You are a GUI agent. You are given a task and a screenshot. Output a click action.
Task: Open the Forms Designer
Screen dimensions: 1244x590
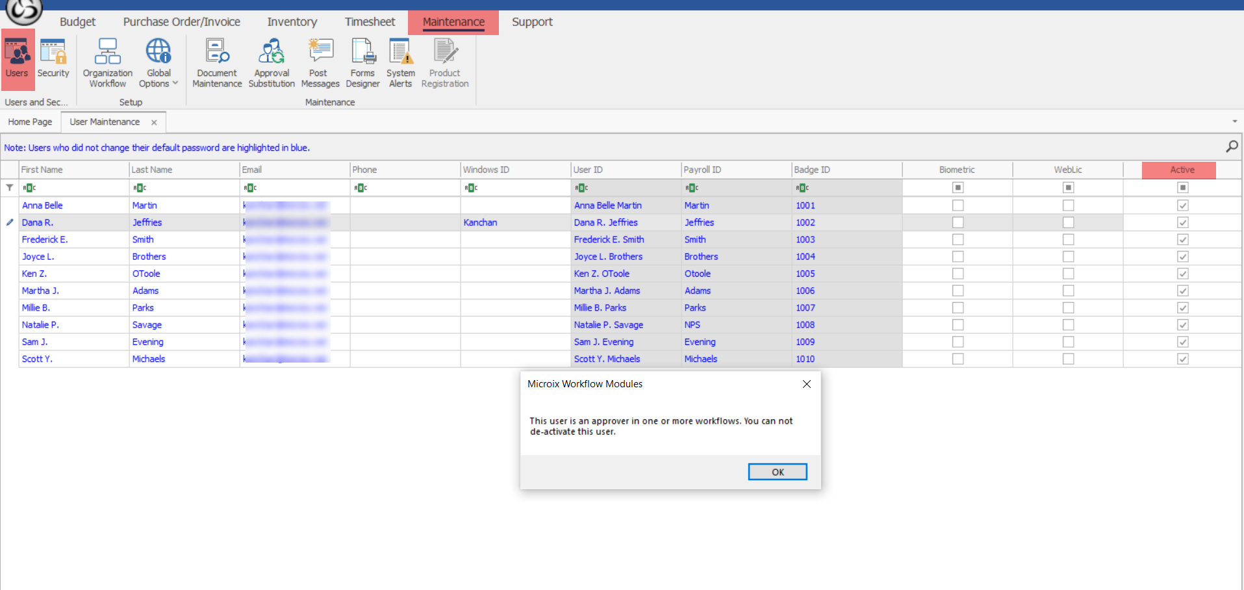point(362,63)
